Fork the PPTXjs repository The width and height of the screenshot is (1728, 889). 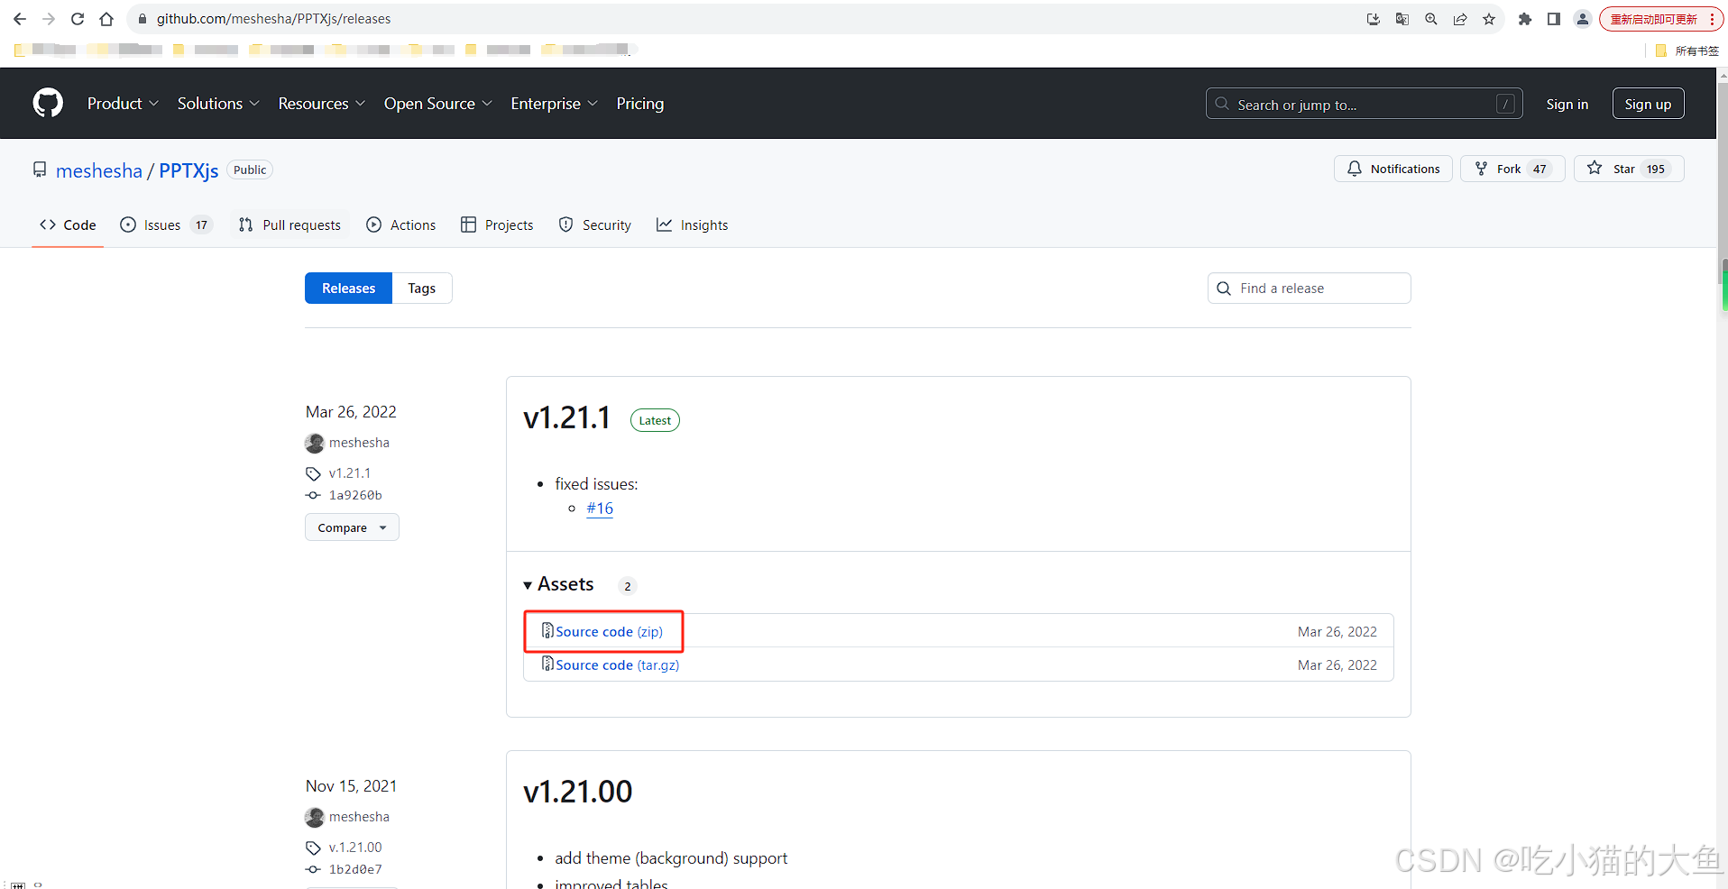[1512, 169]
